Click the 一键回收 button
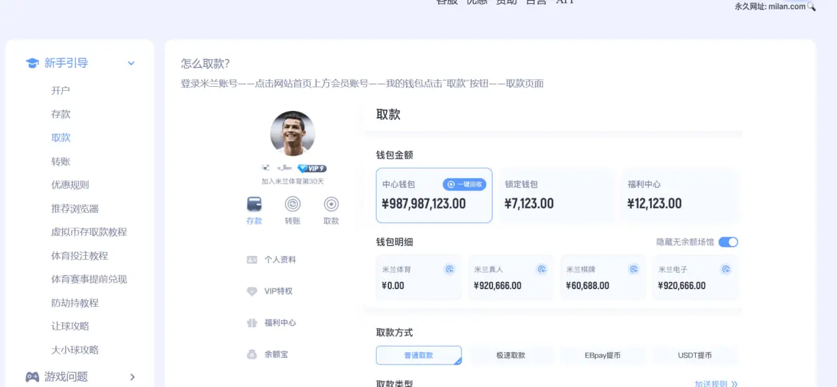The height and width of the screenshot is (387, 837). tap(464, 185)
